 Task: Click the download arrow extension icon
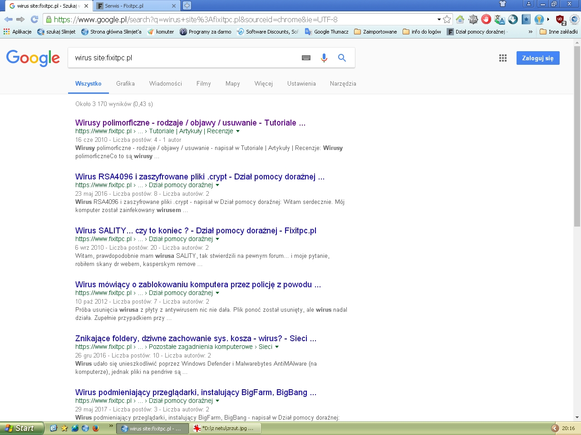[x=513, y=19]
